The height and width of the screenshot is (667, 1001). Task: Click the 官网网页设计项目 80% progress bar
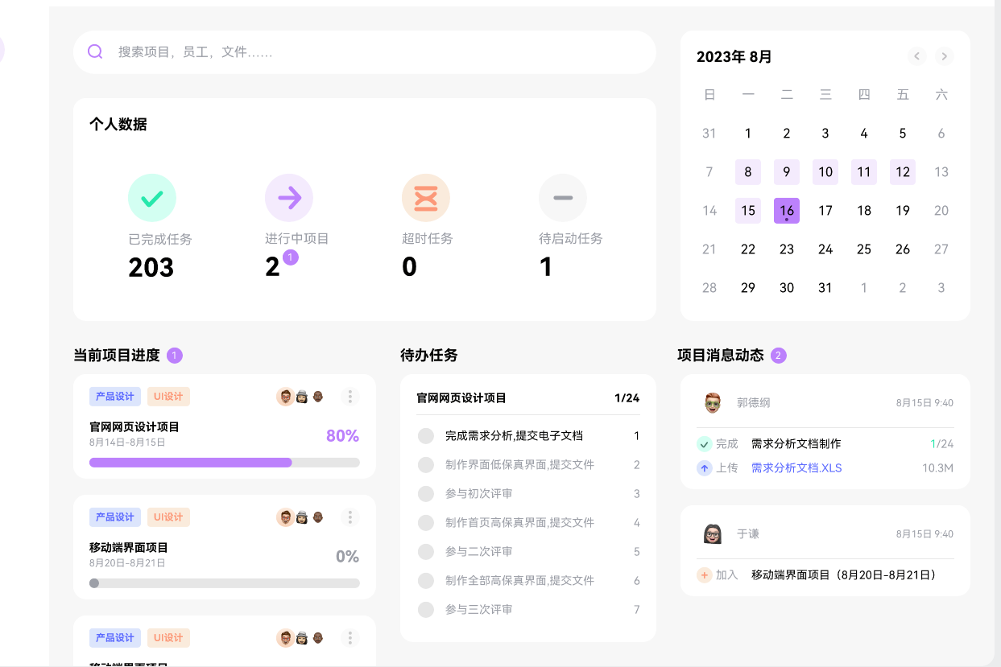pyautogui.click(x=224, y=463)
